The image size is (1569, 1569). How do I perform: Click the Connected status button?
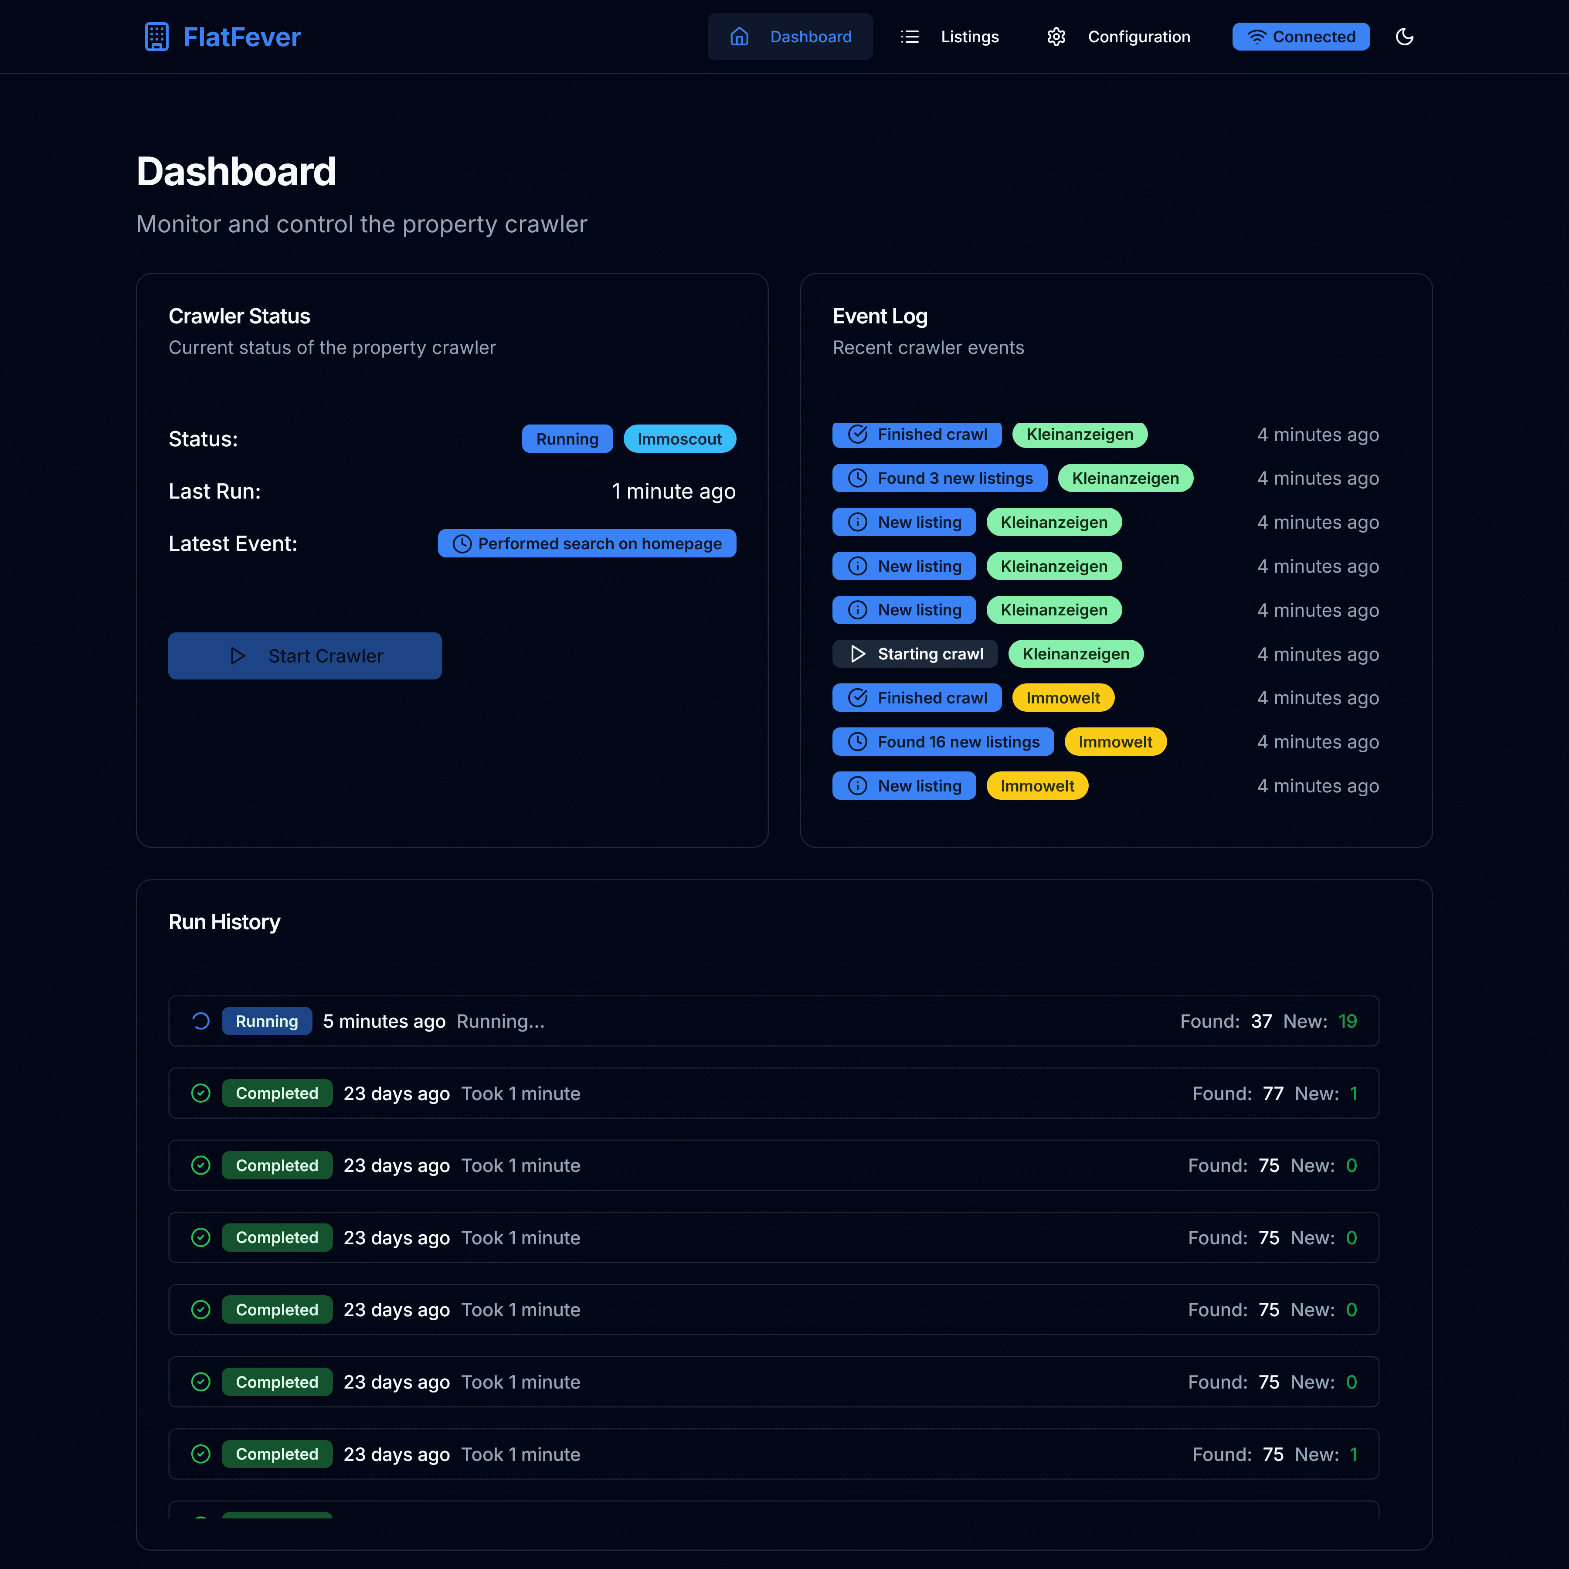click(x=1300, y=37)
